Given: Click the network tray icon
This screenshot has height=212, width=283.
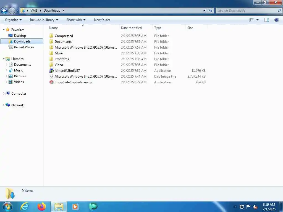Looking at the screenshot, I should click(242, 207).
